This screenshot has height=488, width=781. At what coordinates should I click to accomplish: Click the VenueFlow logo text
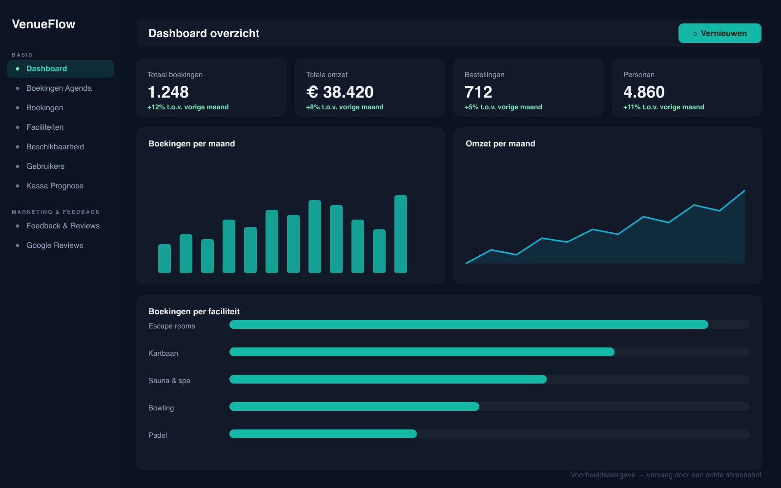pos(43,24)
